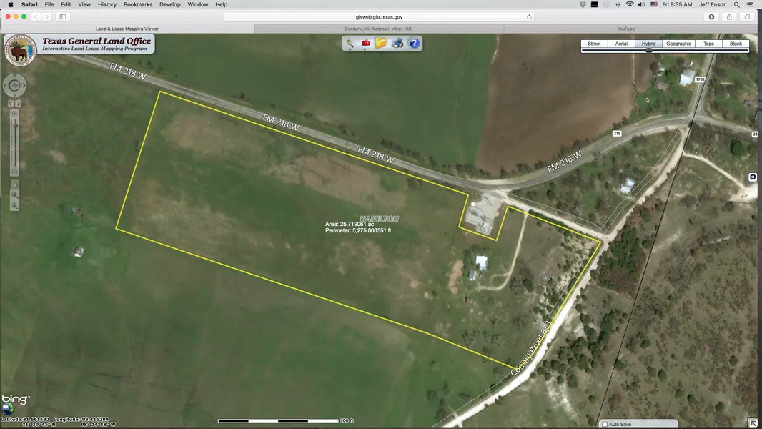Switch basemap to Aerial
Screen dimensions: 762x429
(x=621, y=44)
